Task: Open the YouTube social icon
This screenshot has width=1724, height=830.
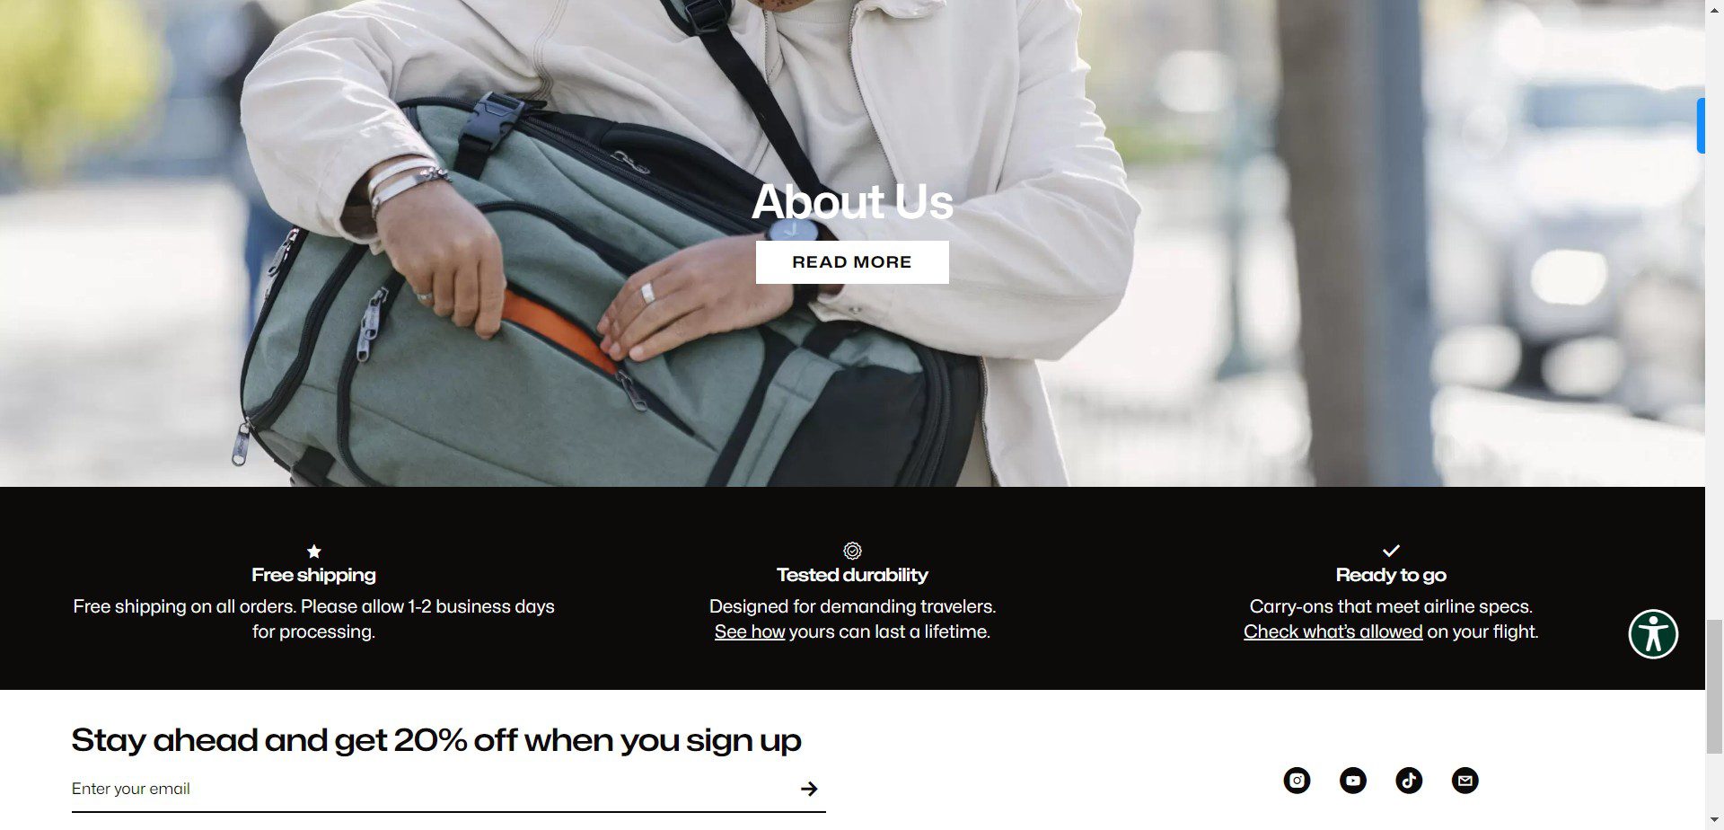Action: click(1353, 781)
